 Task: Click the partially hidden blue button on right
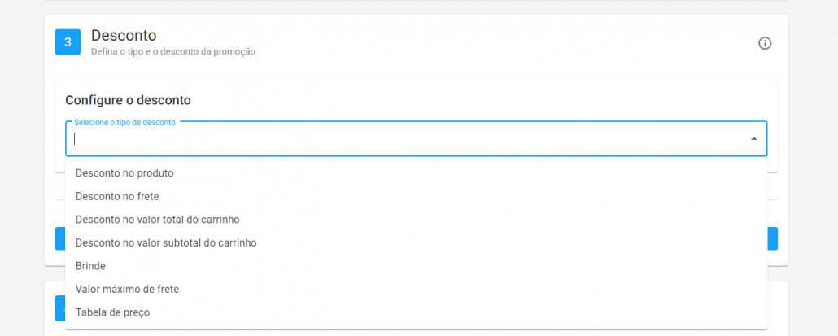coord(772,238)
